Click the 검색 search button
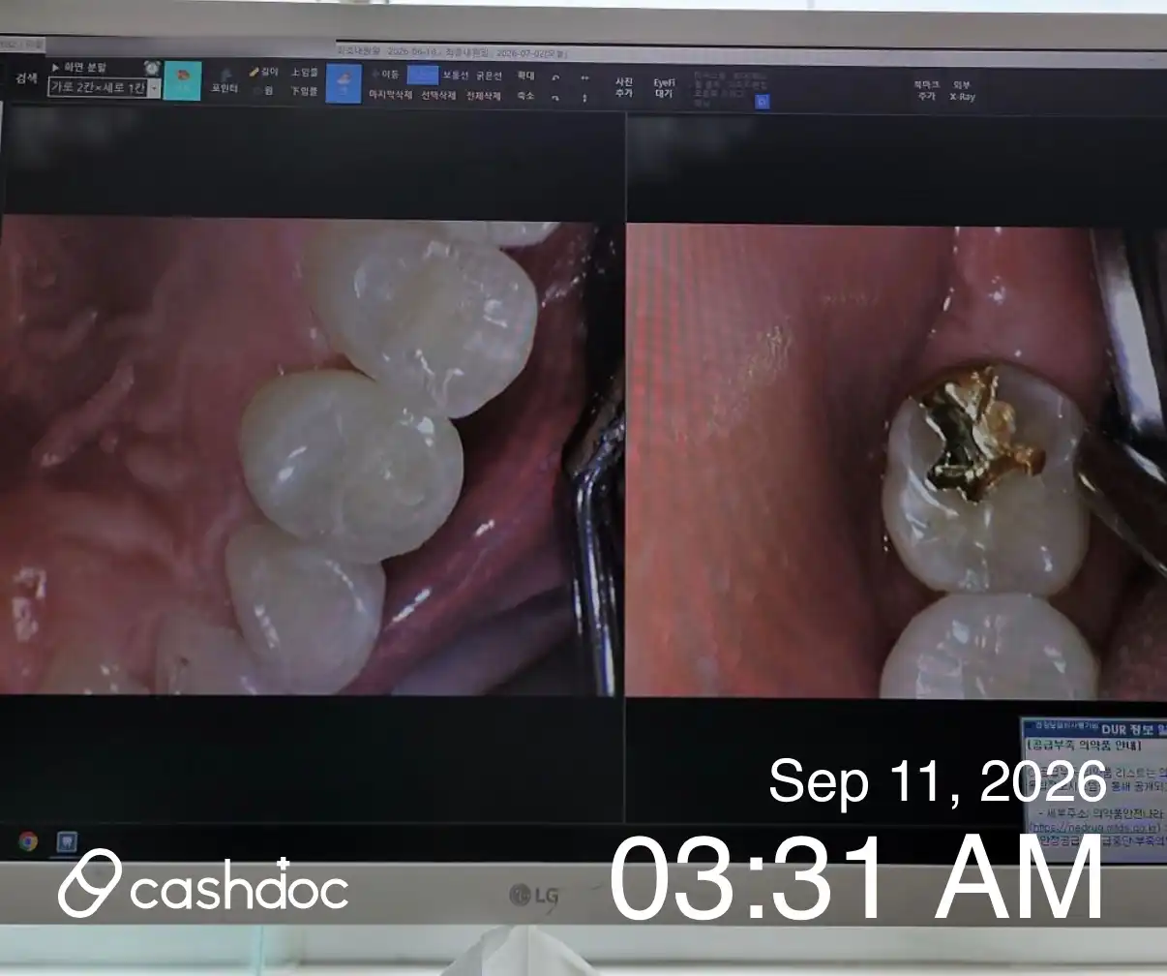 point(26,78)
